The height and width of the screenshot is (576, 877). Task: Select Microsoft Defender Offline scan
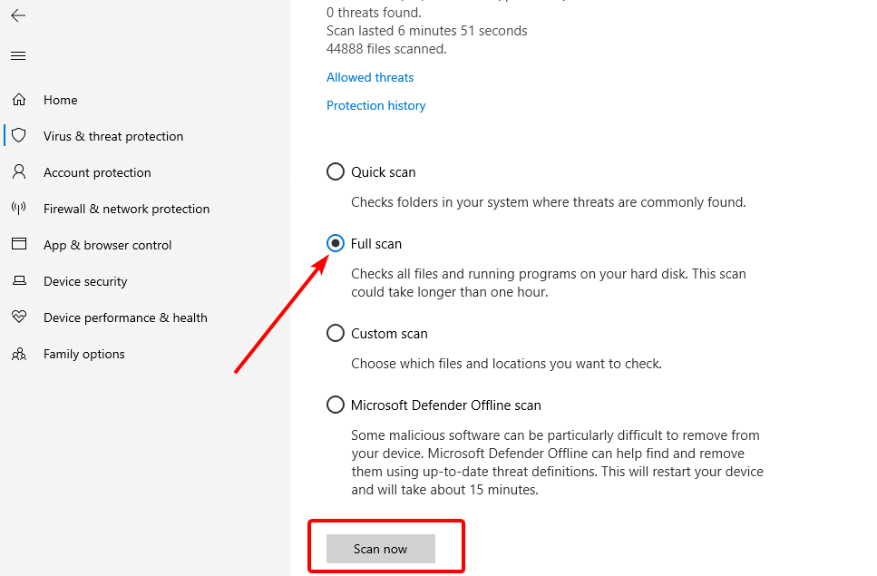[x=336, y=405]
